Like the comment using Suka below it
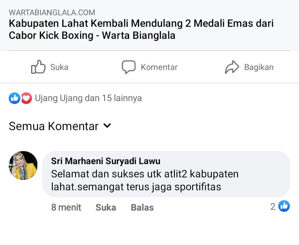Viewport: 299px width, 245px height. 105,207
